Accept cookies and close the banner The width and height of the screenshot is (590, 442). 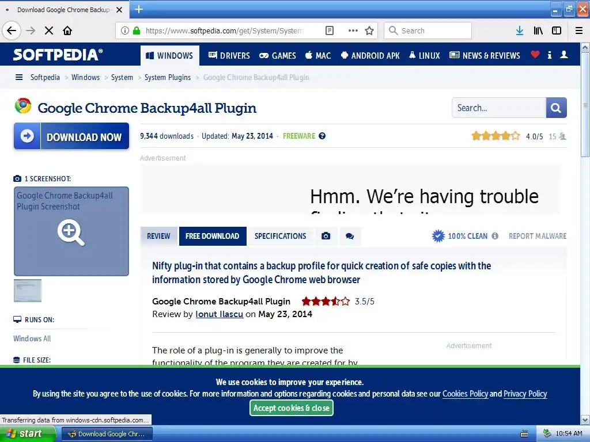point(291,408)
